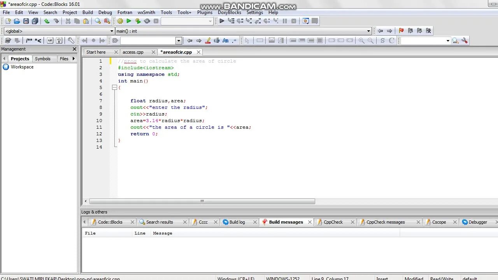Click the New file toolbar icon

click(x=8, y=21)
